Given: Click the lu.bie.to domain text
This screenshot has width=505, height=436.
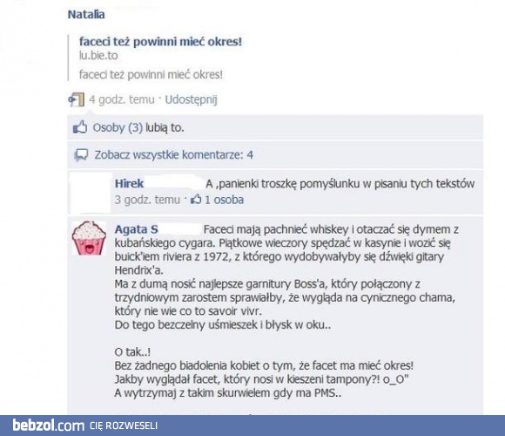Looking at the screenshot, I should (98, 56).
